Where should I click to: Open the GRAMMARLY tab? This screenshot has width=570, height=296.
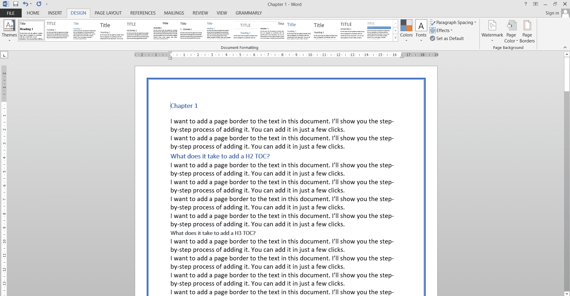248,13
